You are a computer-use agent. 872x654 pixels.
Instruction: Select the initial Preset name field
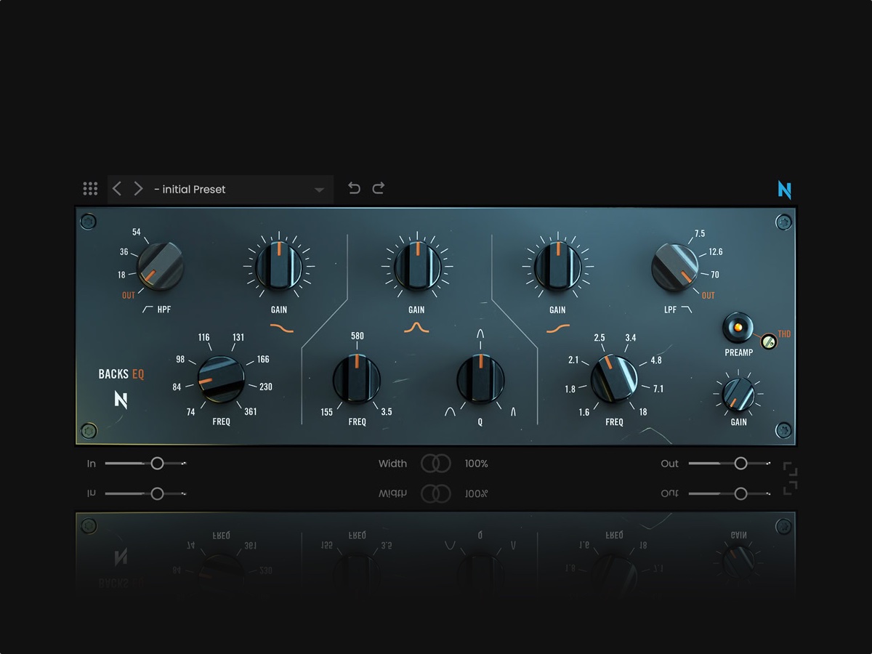pyautogui.click(x=190, y=189)
